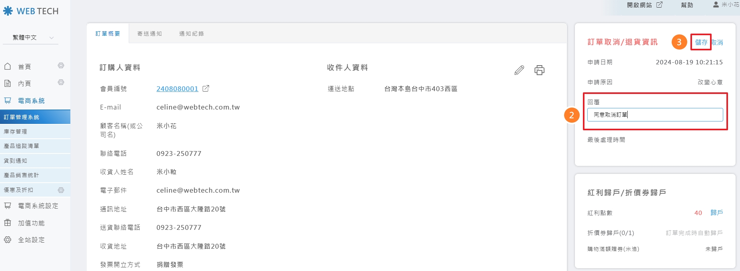Open 幫助 in the top bar
The image size is (740, 271).
coord(687,5)
